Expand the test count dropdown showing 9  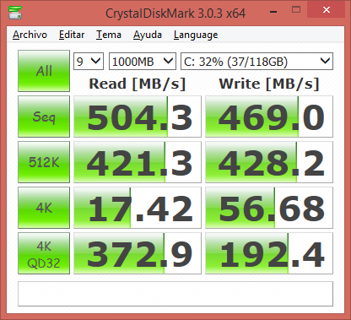(89, 61)
